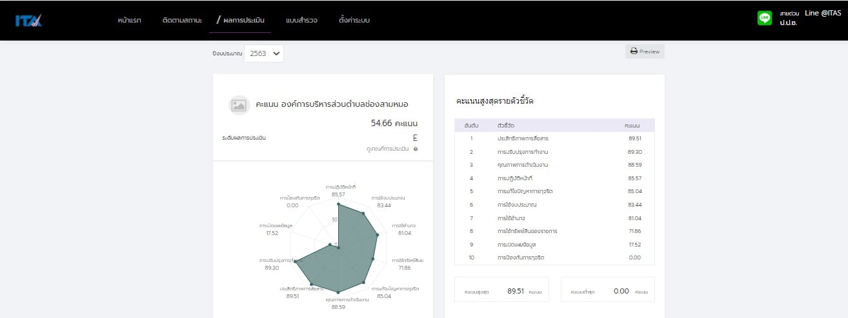The width and height of the screenshot is (848, 318).
Task: Click the table row ประสิทธิภาพการสื่อสาร
Action: (x=554, y=138)
